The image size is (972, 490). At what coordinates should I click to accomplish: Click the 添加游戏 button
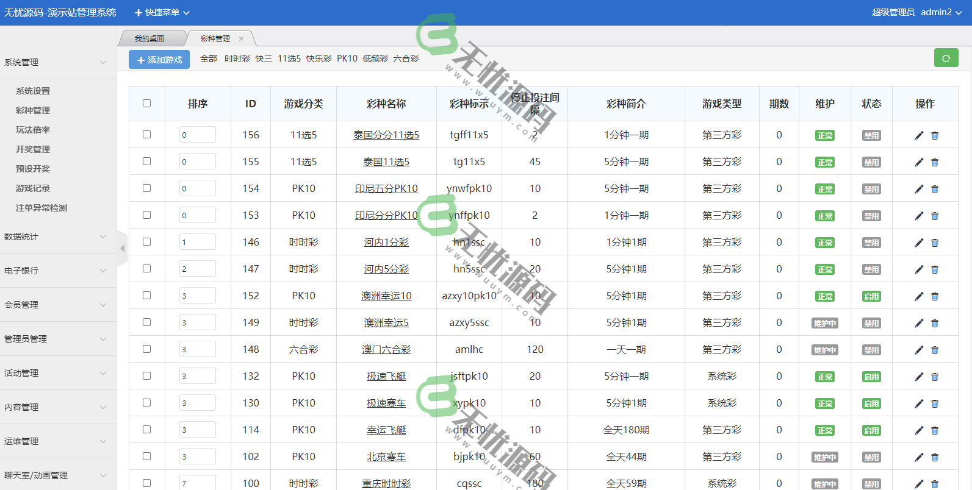pos(159,60)
